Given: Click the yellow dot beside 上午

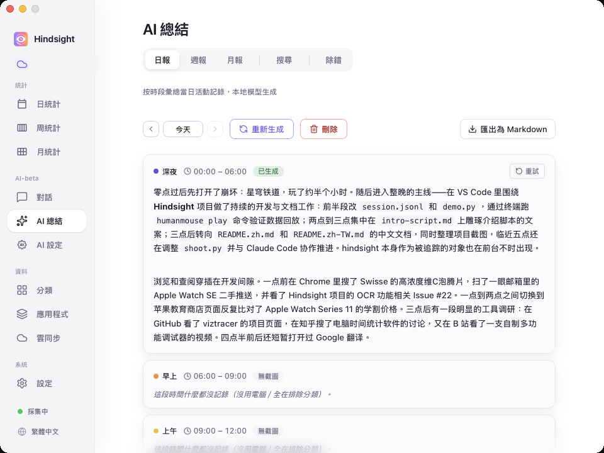Looking at the screenshot, I should tap(156, 430).
